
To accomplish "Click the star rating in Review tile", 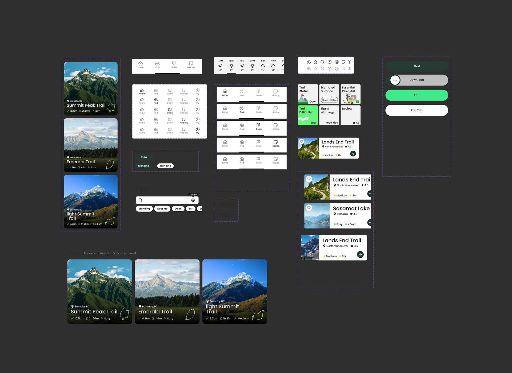I will (x=356, y=123).
